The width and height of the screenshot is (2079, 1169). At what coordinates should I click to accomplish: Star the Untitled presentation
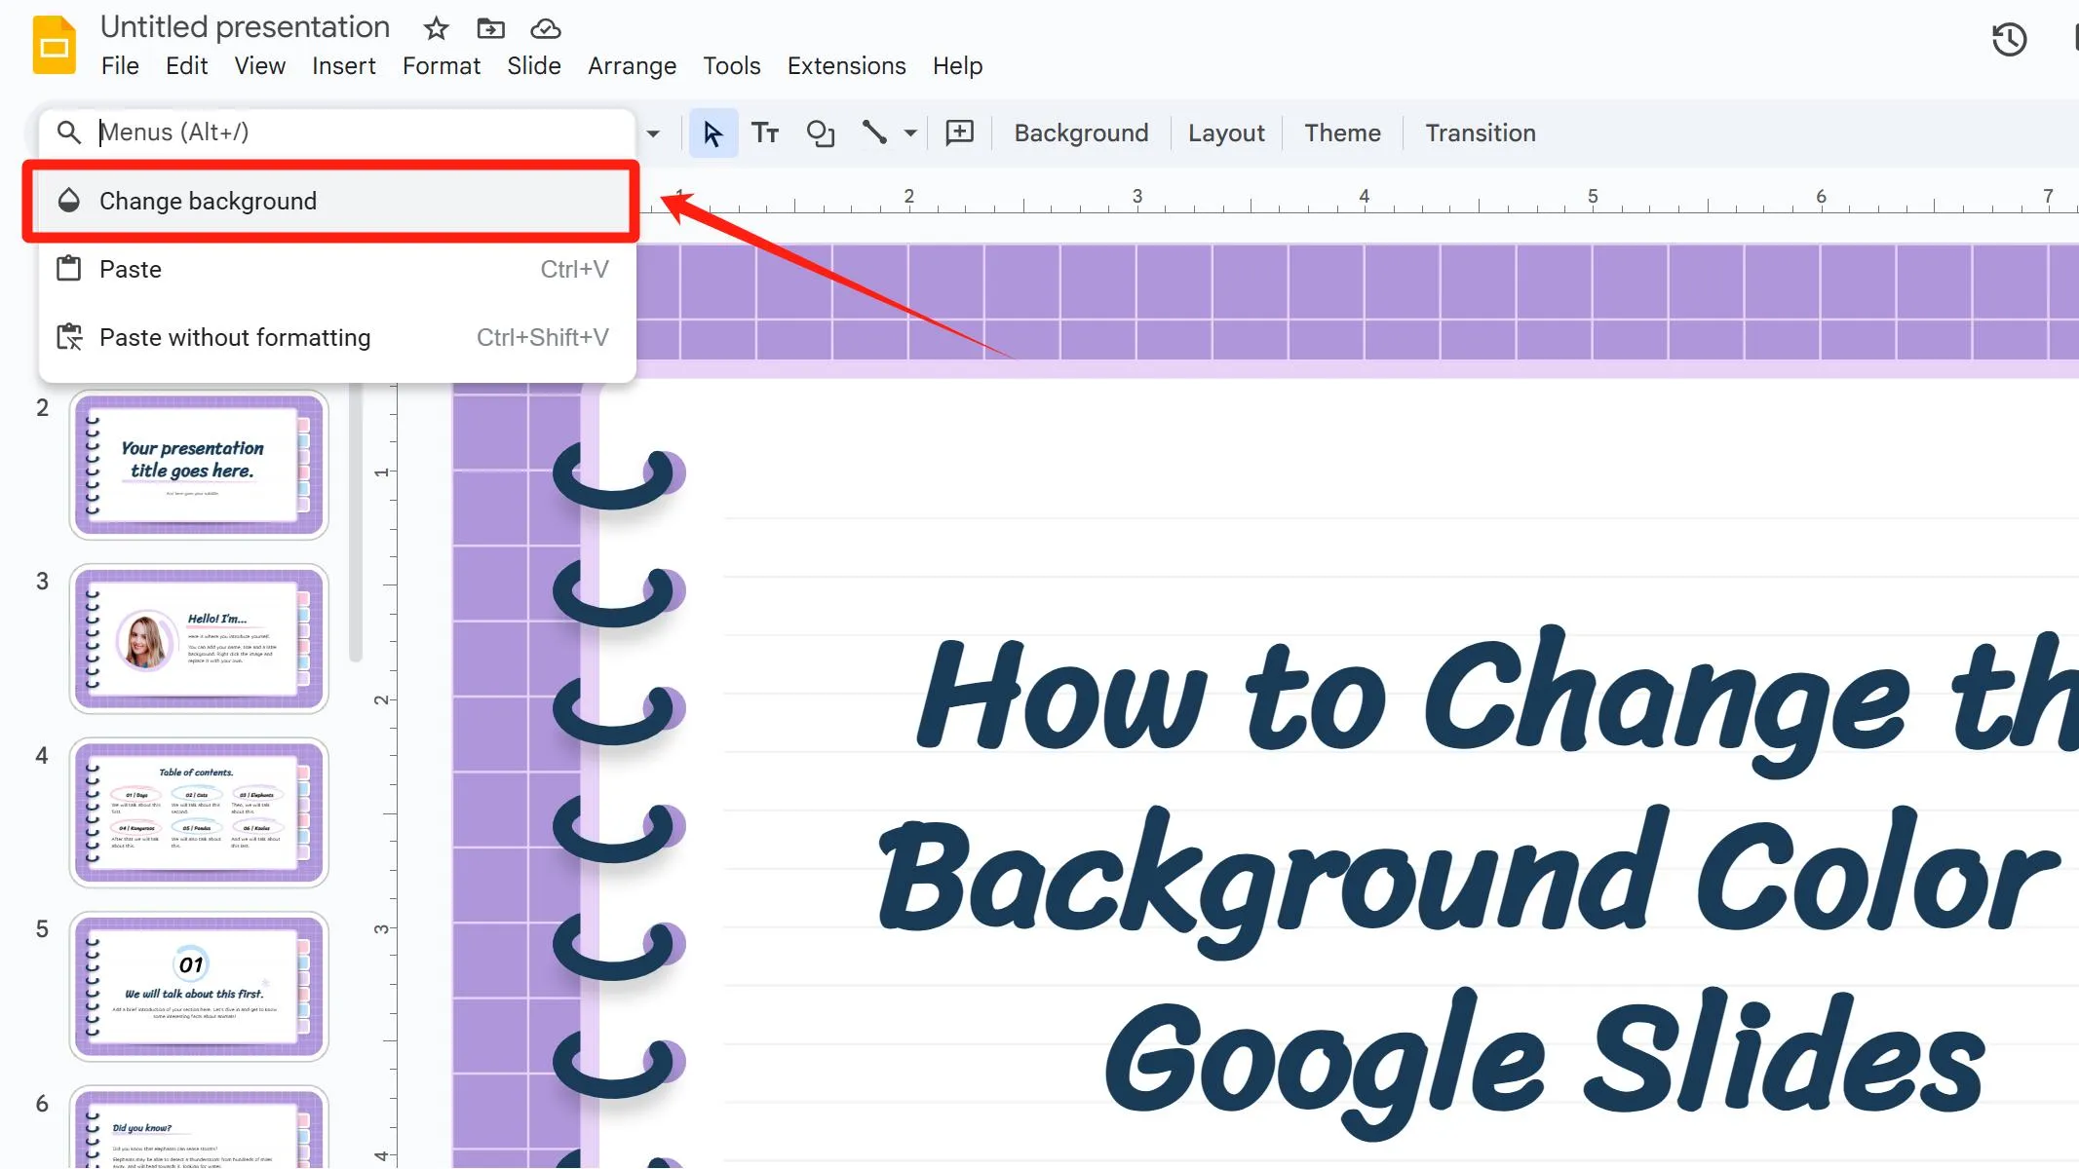coord(435,28)
